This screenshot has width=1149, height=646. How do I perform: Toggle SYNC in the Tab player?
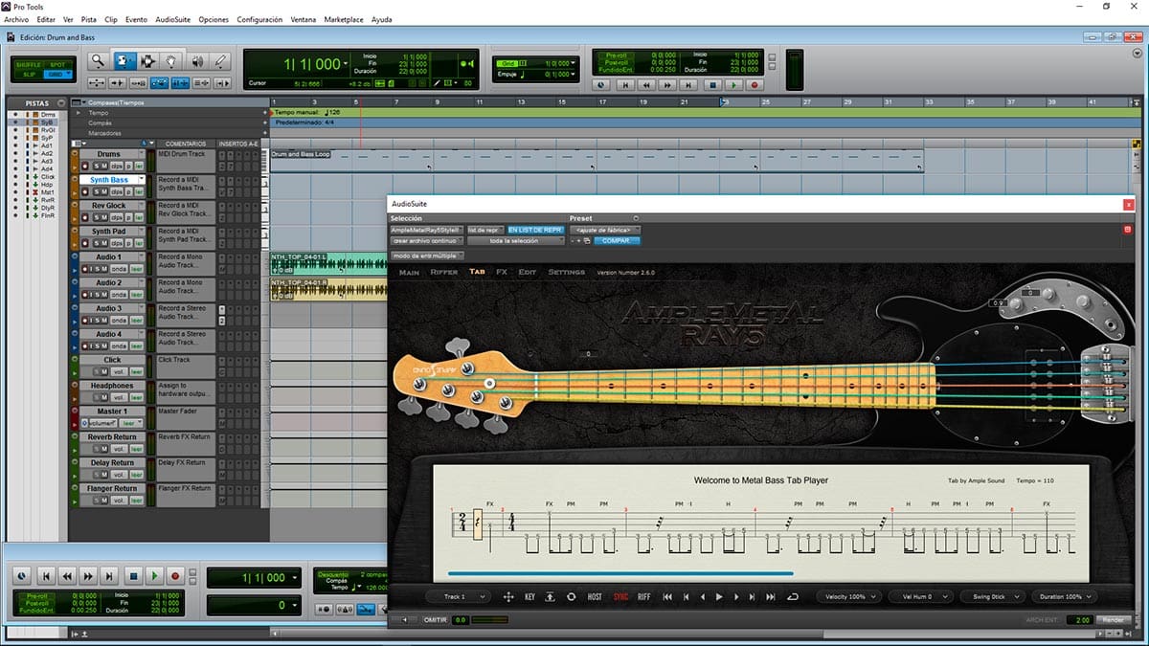(621, 597)
